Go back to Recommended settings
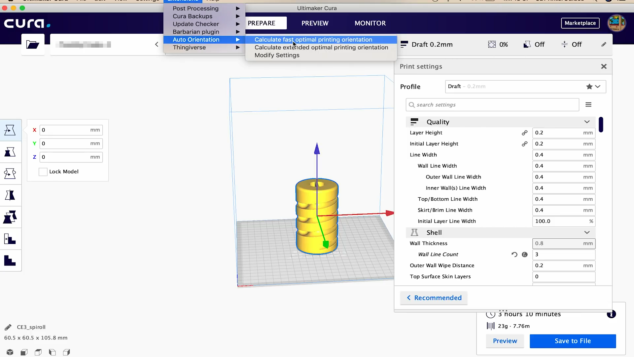634x357 pixels. click(x=434, y=298)
